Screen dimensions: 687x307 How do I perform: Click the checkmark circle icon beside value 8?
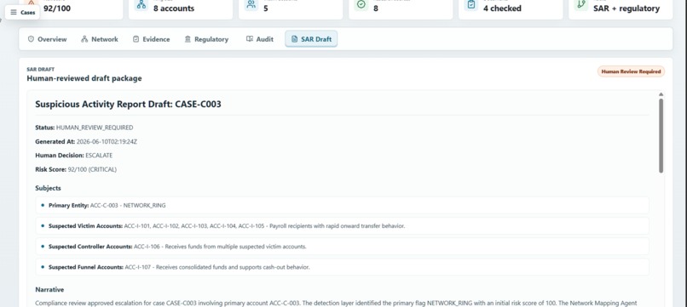click(361, 4)
